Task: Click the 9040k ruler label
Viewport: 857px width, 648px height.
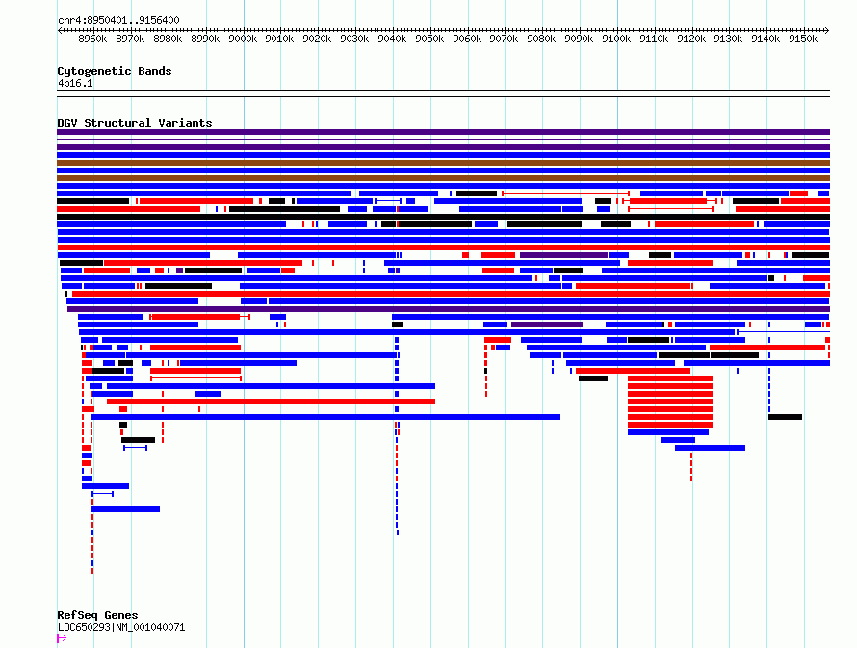Action: click(x=392, y=39)
